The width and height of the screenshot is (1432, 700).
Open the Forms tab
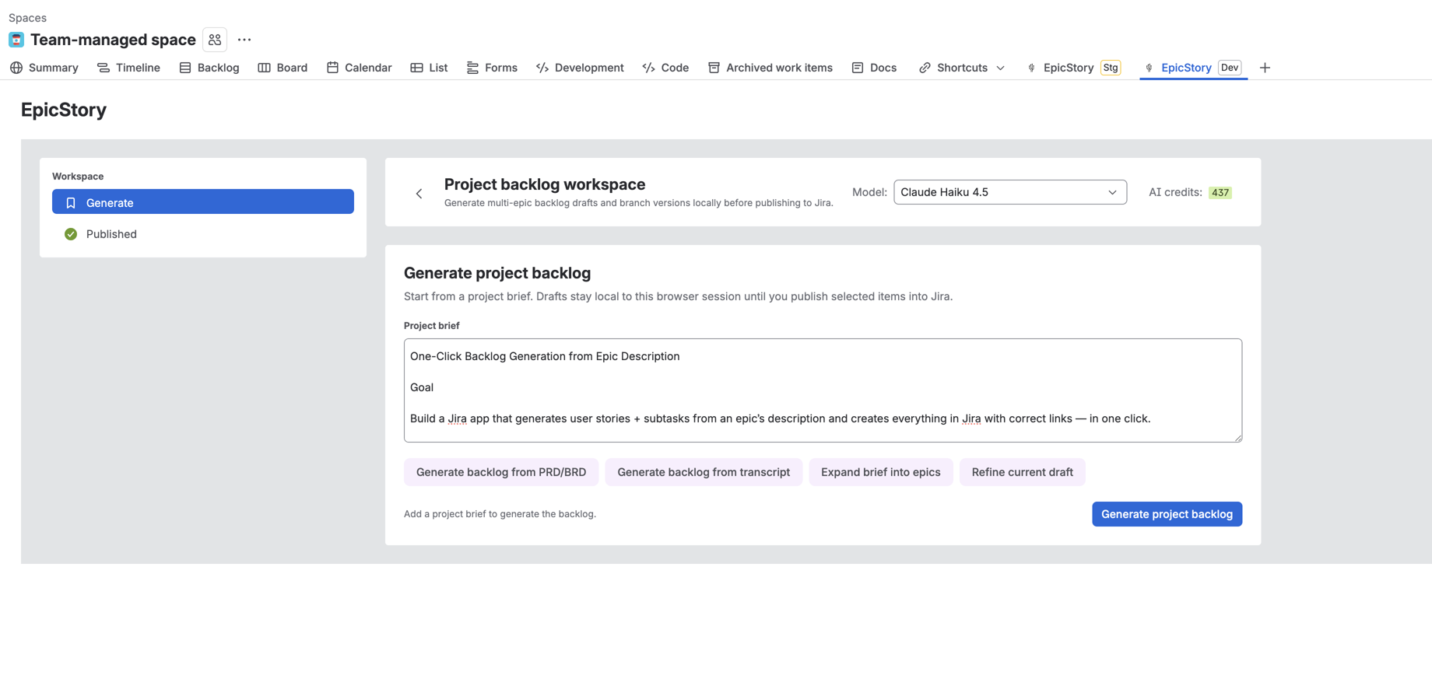(x=492, y=68)
